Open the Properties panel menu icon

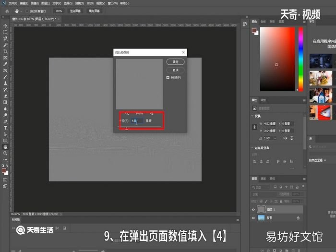coord(304,100)
